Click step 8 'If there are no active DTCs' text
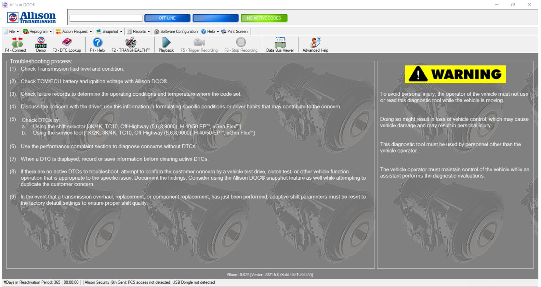 click(x=193, y=178)
